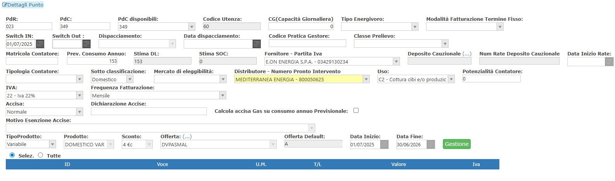Screen dimensions: 615x181
Task: Open the TipoProdotto Variabile dropdown
Action: (x=53, y=144)
